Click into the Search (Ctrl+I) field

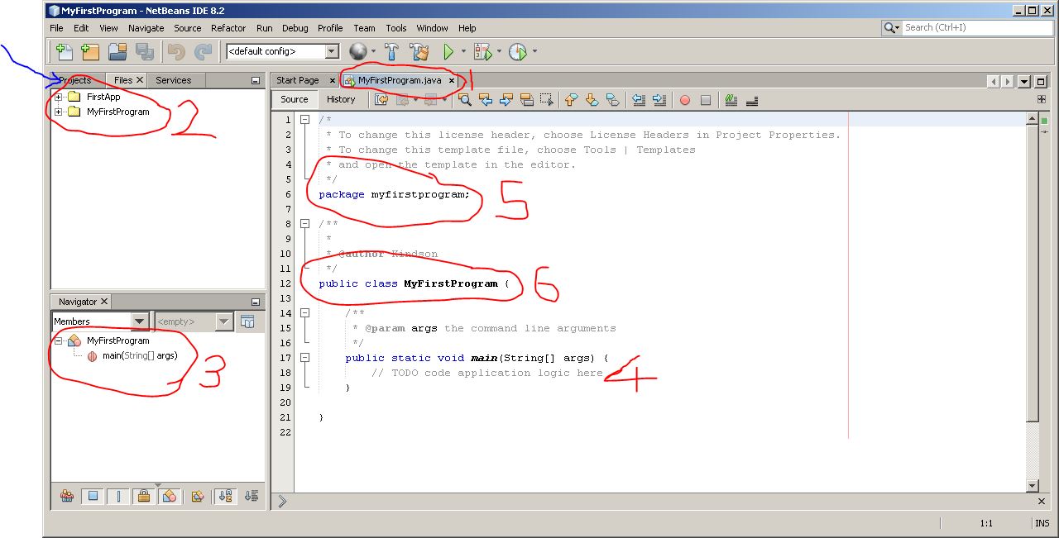coord(976,27)
